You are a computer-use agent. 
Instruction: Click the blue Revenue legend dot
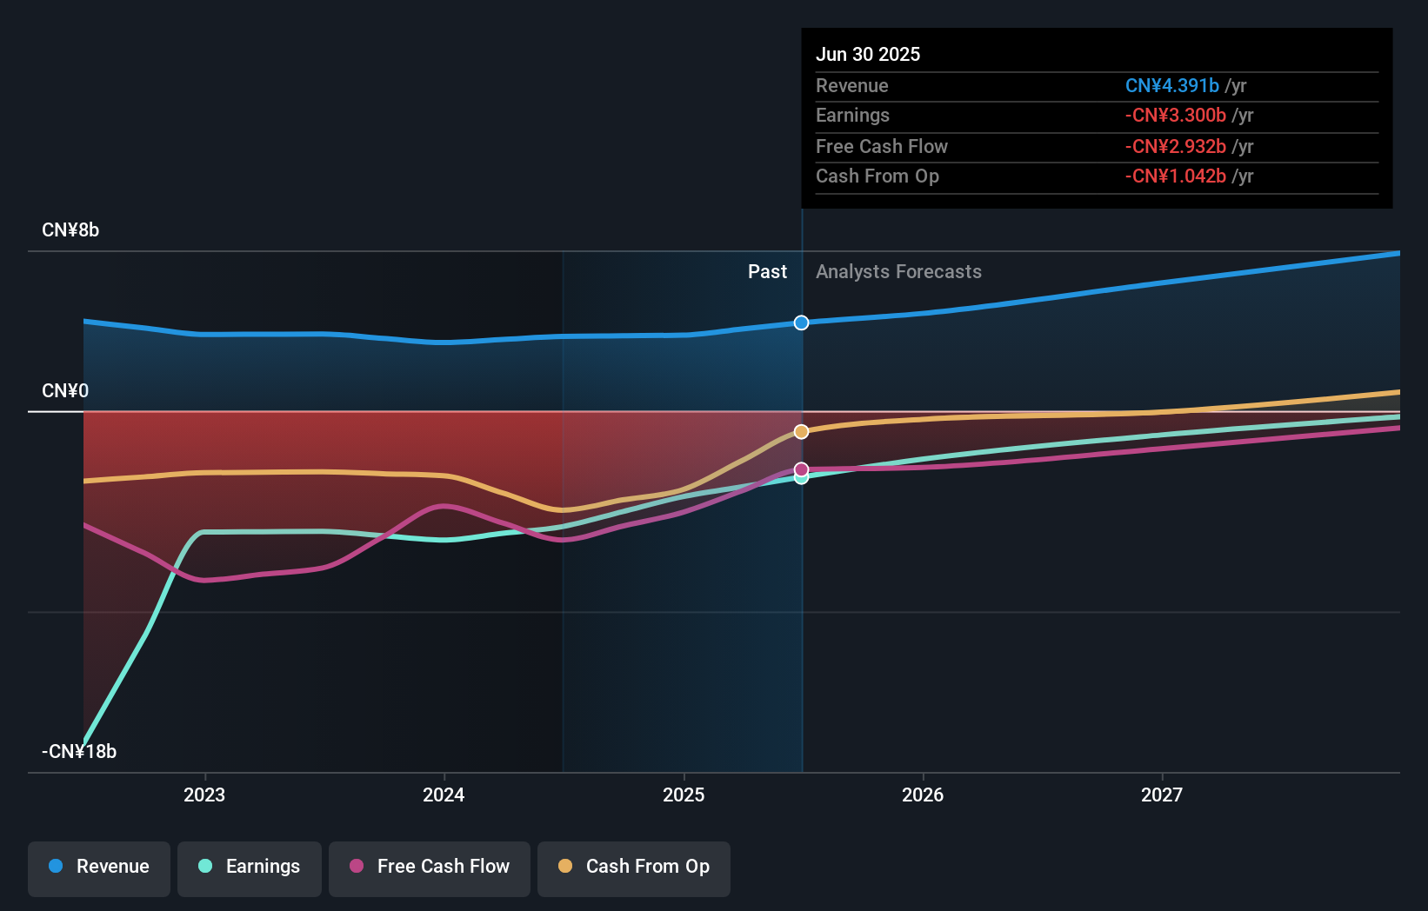pos(55,867)
